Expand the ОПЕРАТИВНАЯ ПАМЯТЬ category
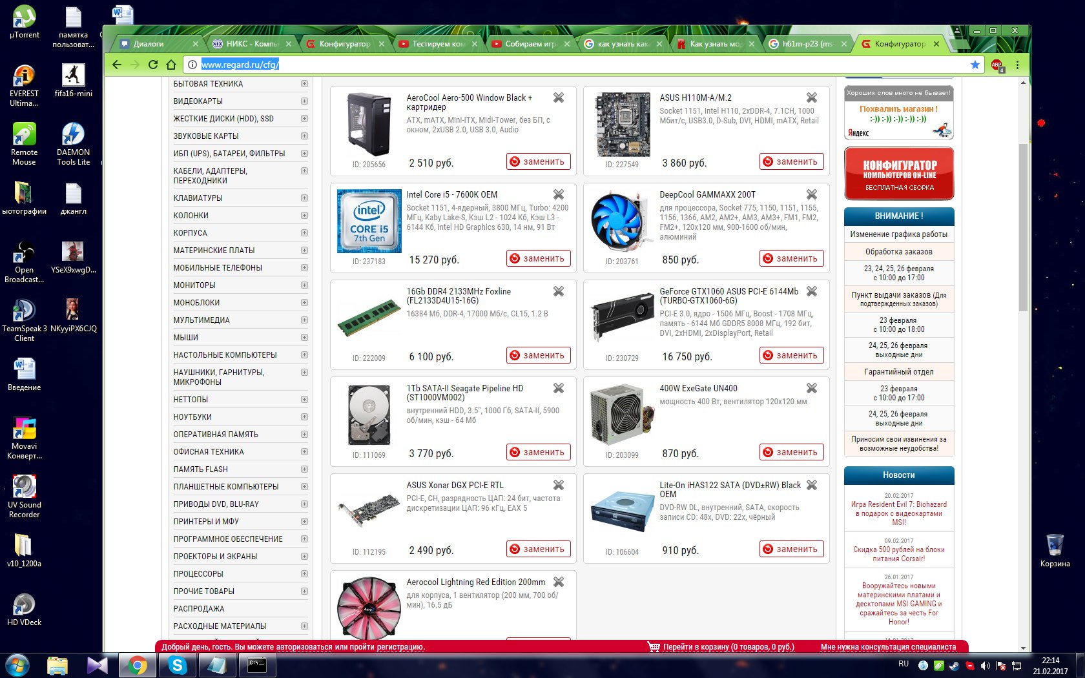Viewport: 1085px width, 678px height. 304,435
